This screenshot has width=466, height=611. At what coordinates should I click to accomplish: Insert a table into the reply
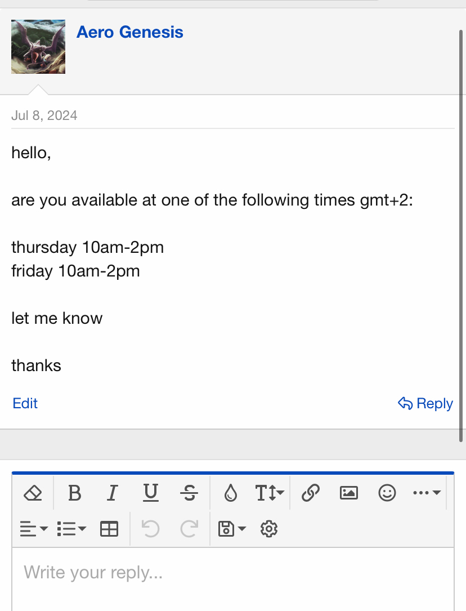pyautogui.click(x=109, y=529)
